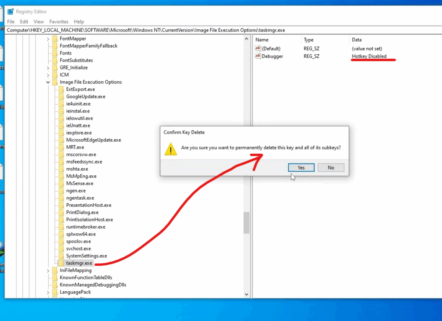The width and height of the screenshot is (442, 321).
Task: Click the Image File Execution Options folder icon
Action: [x=55, y=82]
